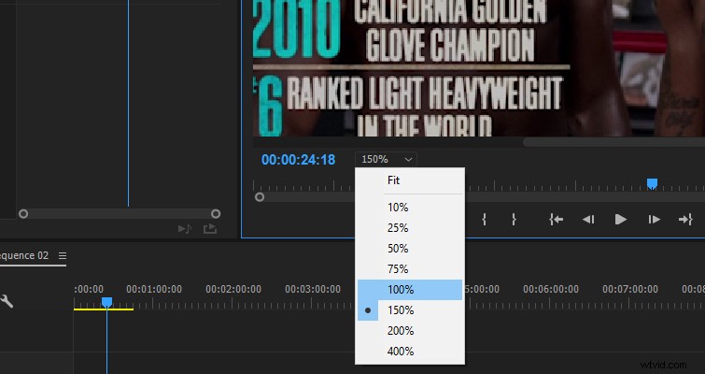Pick 200% from the zoom list
The height and width of the screenshot is (374, 705).
tap(410, 331)
